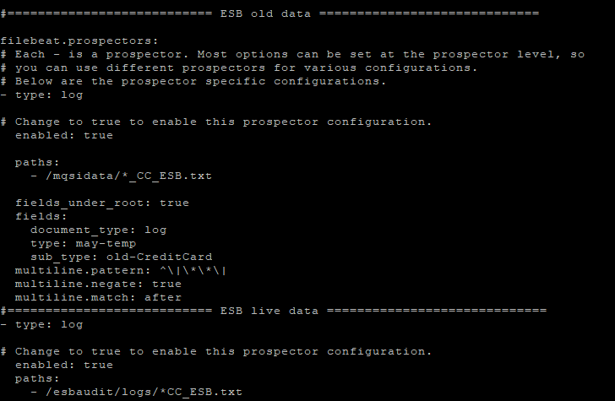Click the 'fields:' key line

[x=41, y=216]
